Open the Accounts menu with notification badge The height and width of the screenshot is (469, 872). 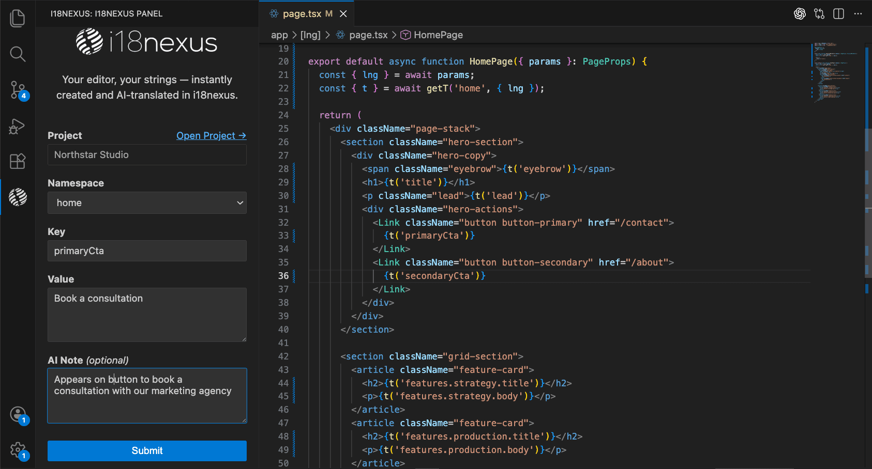[x=18, y=414]
